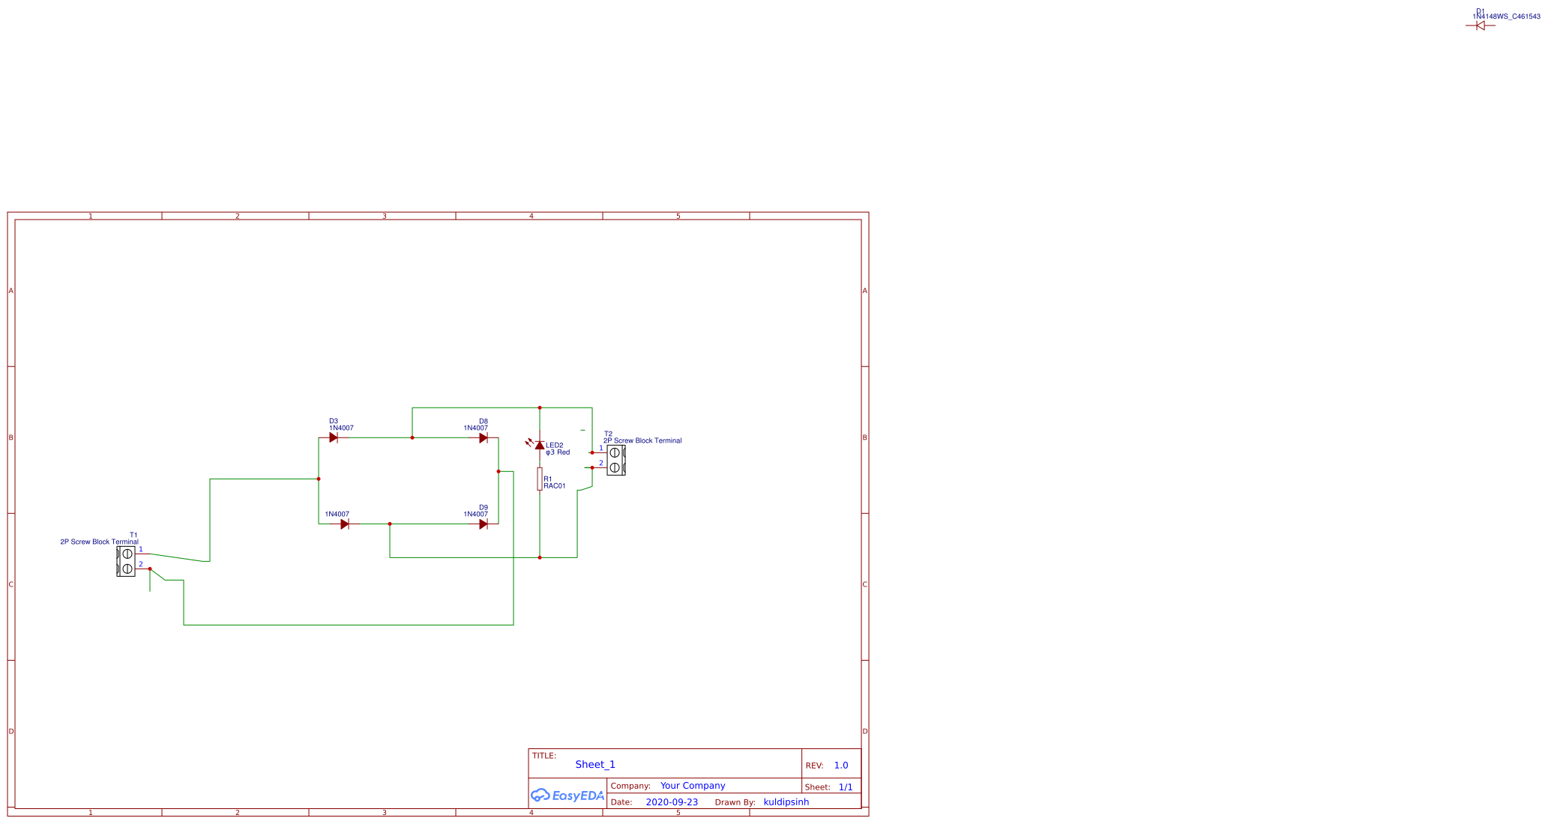Select the REV 1.0 value field

[x=840, y=765]
